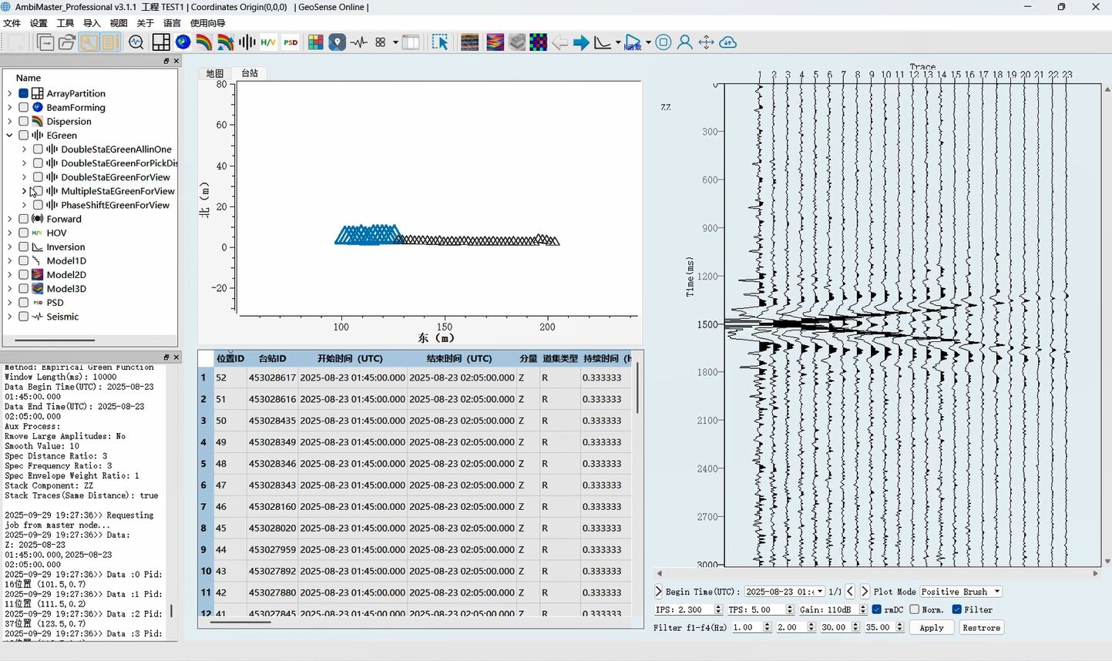
Task: Check the BeamForming tree checkbox
Action: tap(24, 108)
